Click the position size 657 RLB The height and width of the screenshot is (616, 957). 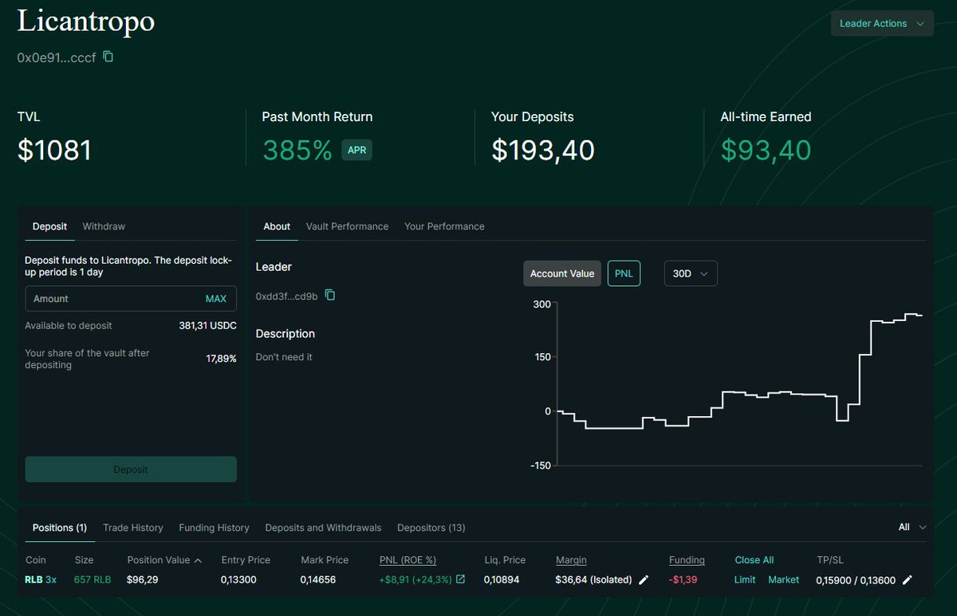point(93,579)
